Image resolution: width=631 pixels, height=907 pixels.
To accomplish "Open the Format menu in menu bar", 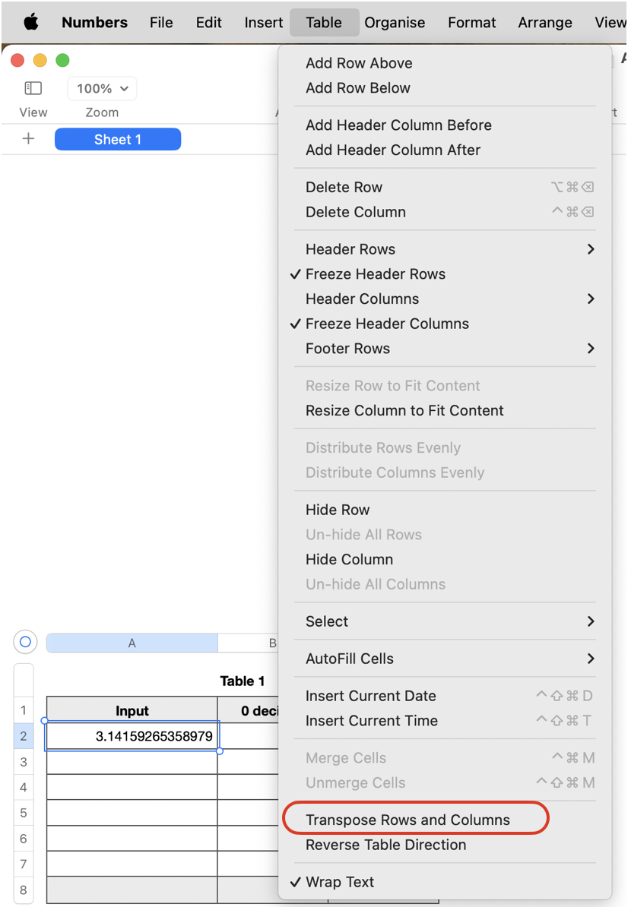I will [471, 22].
